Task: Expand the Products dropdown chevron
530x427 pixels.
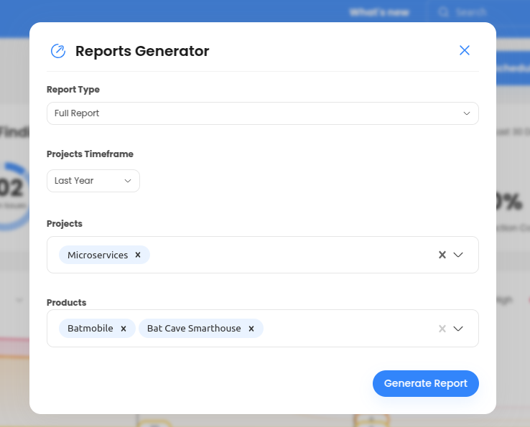Action: click(458, 329)
